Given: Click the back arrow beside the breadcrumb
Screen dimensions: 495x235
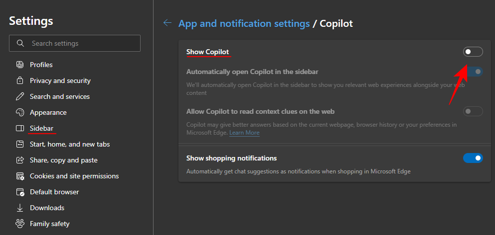Looking at the screenshot, I should point(167,23).
